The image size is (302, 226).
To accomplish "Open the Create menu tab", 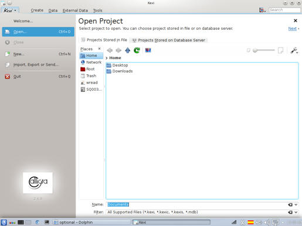I will 37,11.
